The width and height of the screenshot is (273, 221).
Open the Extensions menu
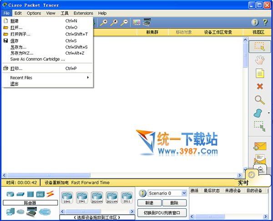pyautogui.click(x=83, y=13)
